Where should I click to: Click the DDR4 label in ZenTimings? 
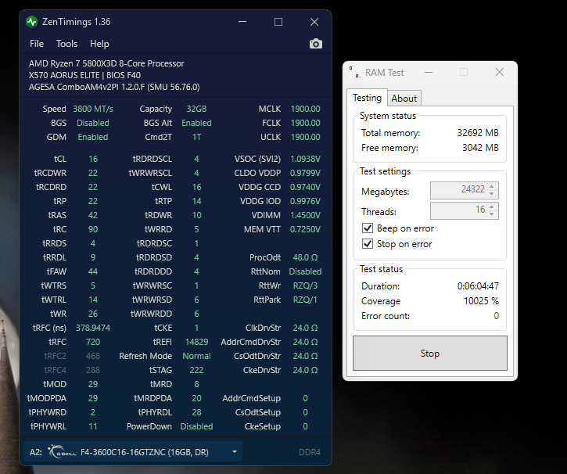tap(310, 452)
